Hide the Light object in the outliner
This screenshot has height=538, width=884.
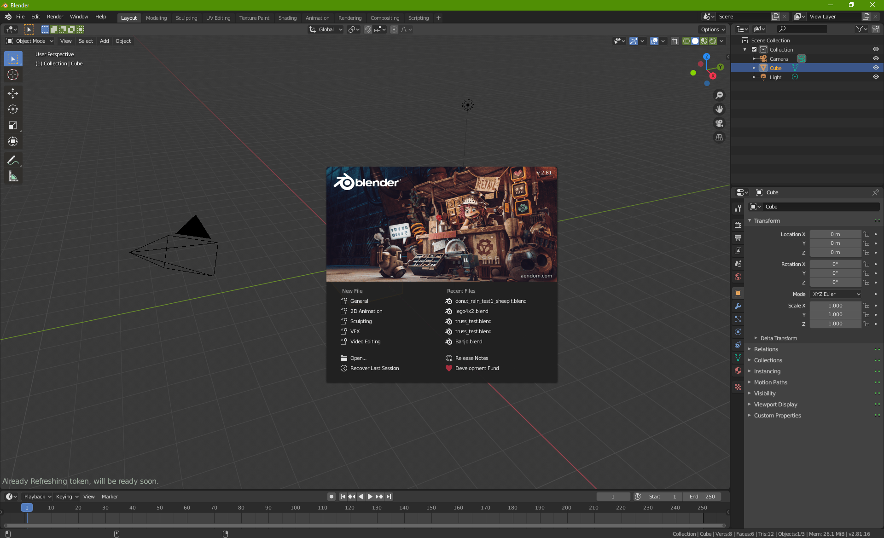click(x=876, y=77)
